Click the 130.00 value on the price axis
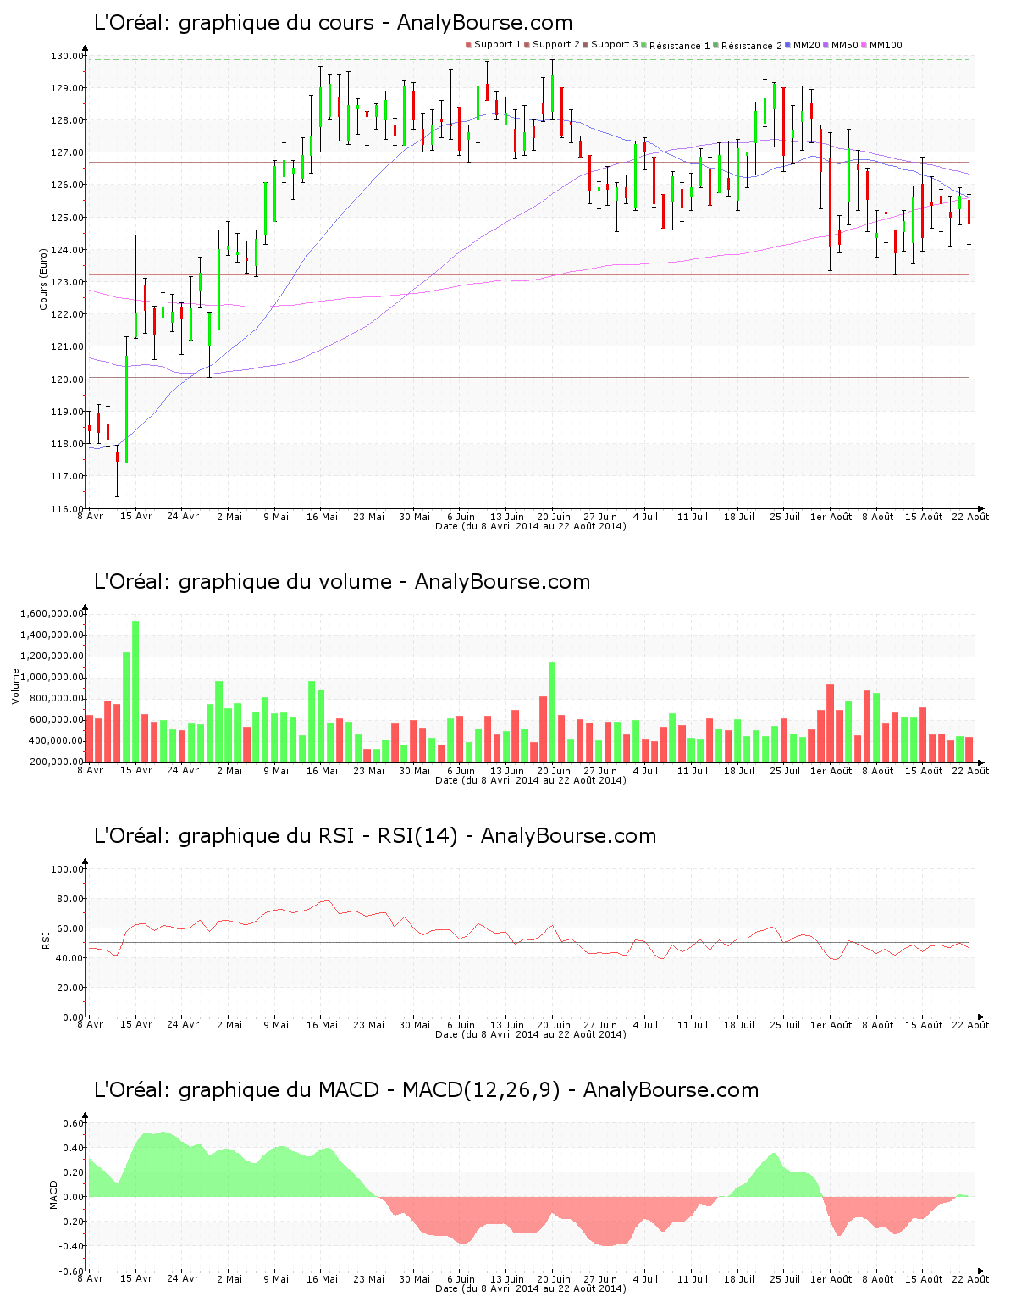The height and width of the screenshot is (1313, 1016). pyautogui.click(x=67, y=57)
